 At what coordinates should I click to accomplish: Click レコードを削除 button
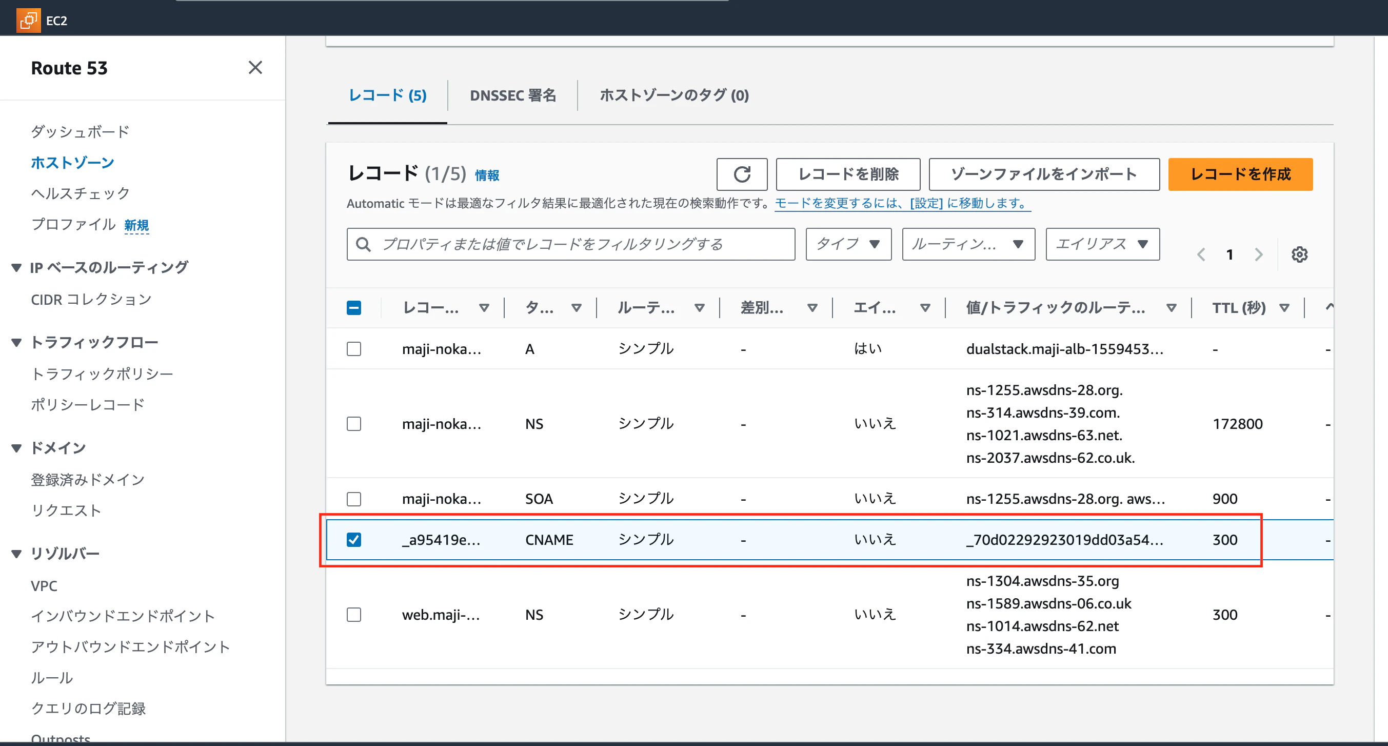tap(847, 174)
